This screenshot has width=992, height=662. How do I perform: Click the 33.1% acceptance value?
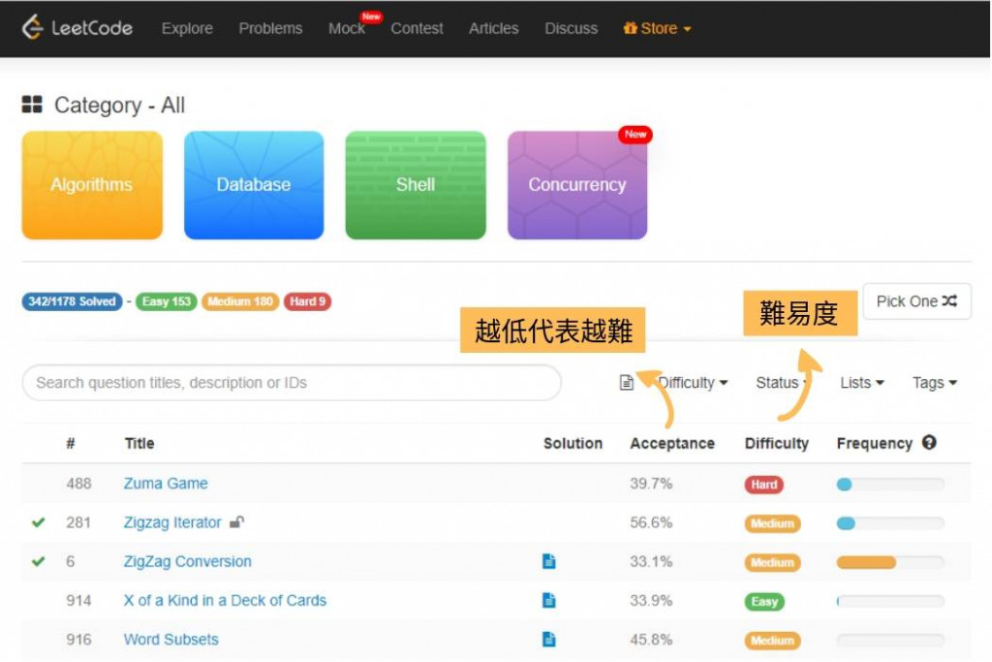651,561
